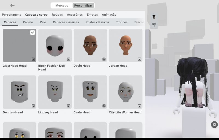This screenshot has width=219, height=140.
Task: Click the 'Blush Fashion Doll Head' label
Action: click(x=51, y=67)
